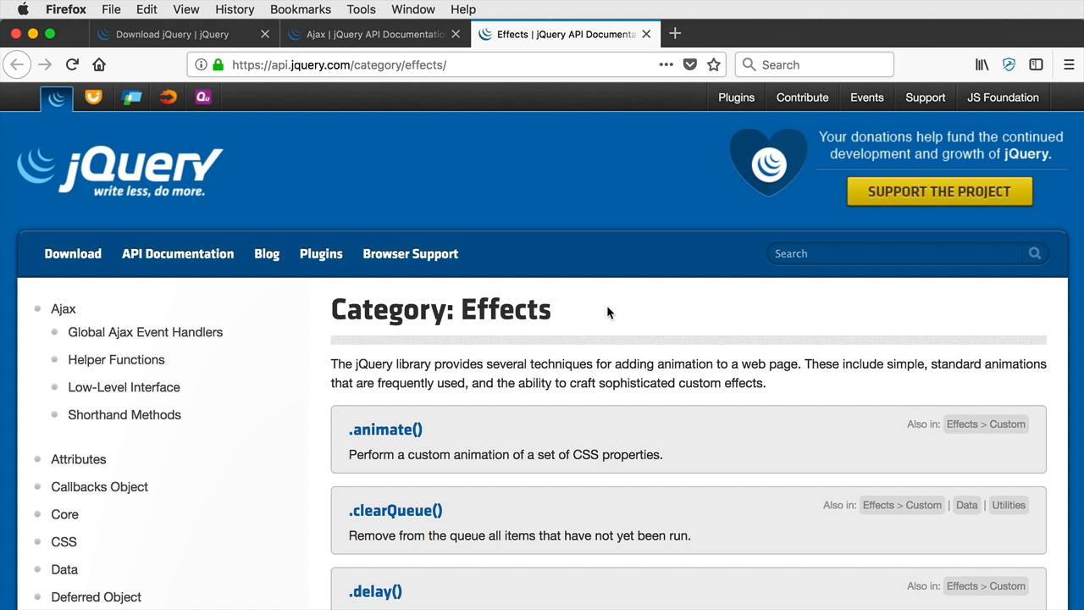Open the site information icon in address bar
The image size is (1084, 610).
point(201,64)
